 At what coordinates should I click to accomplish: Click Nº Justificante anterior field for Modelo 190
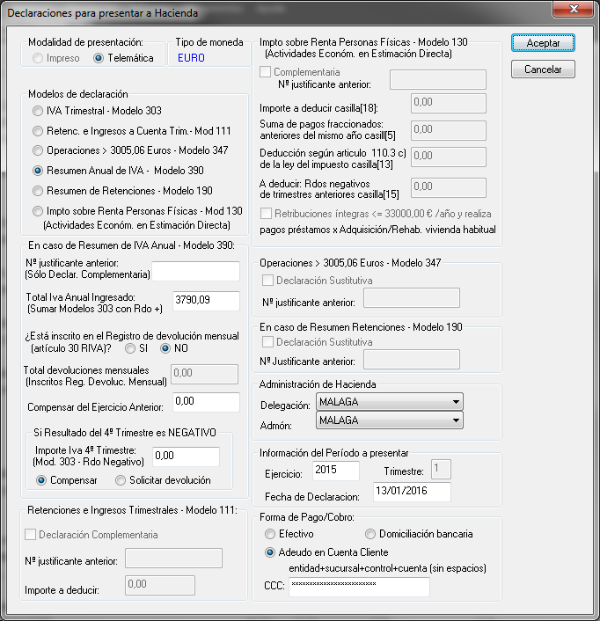point(412,359)
